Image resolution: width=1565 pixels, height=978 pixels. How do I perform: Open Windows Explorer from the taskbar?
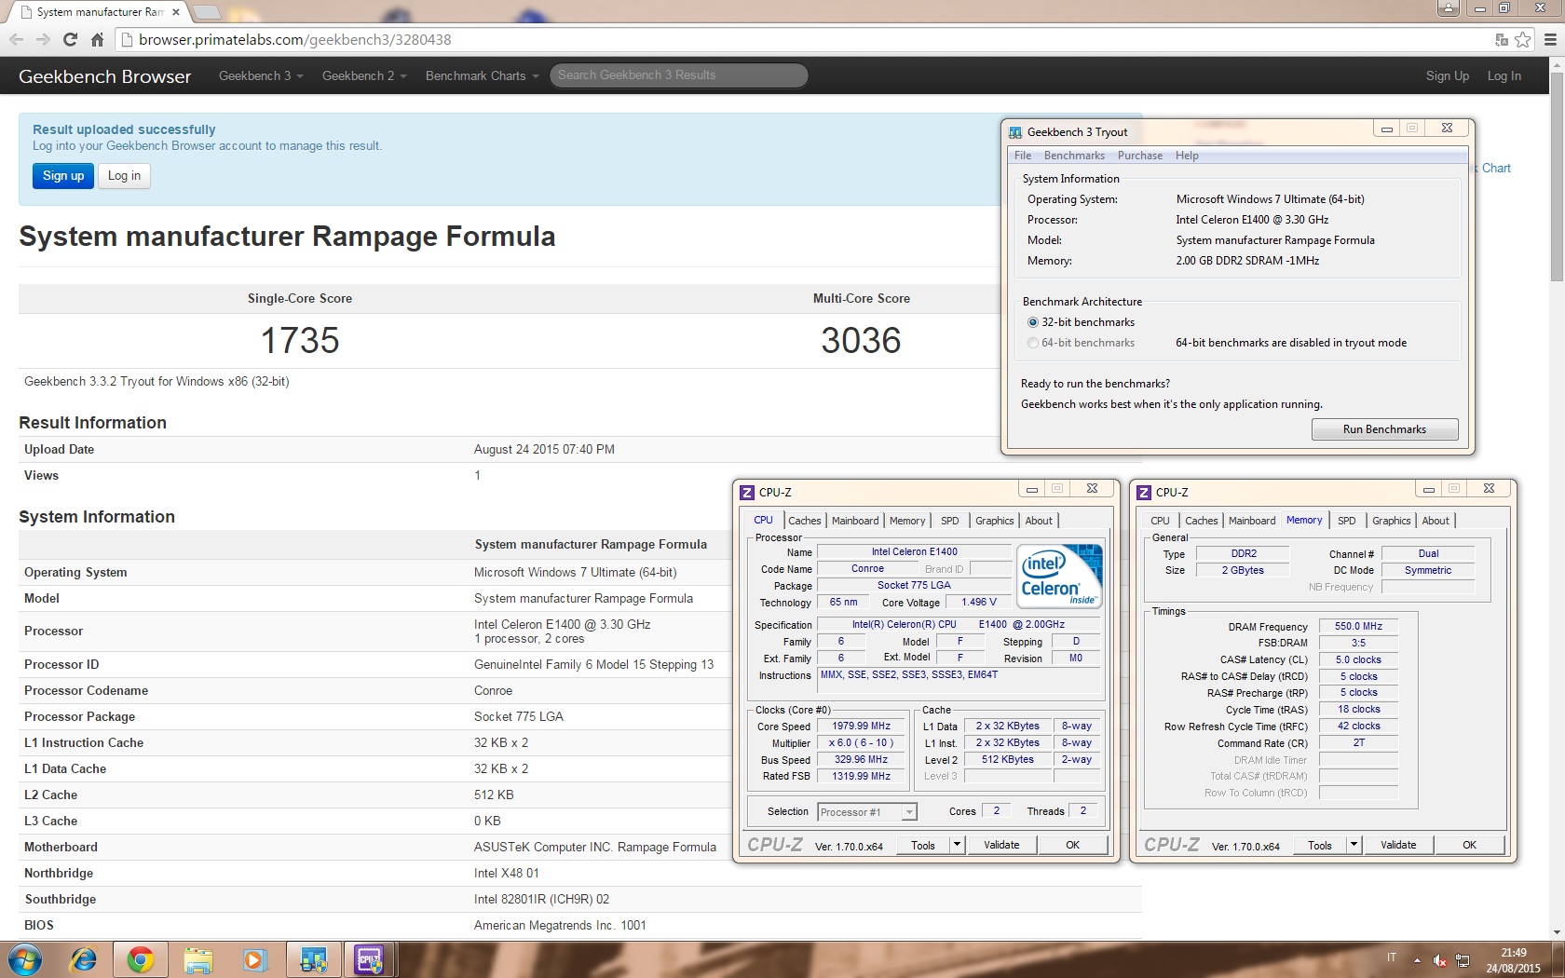click(197, 958)
